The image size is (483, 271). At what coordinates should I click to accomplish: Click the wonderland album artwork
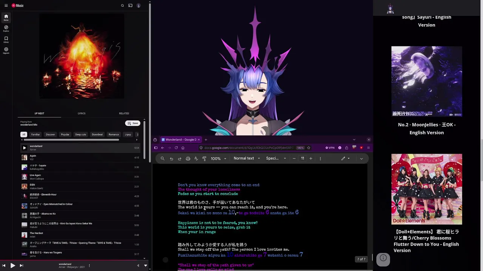[x=82, y=56]
